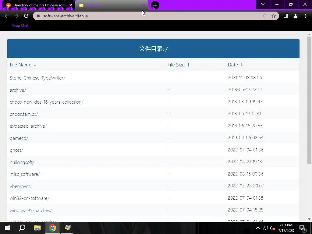View site info via the lock icon
312x234 pixels.
[38, 16]
